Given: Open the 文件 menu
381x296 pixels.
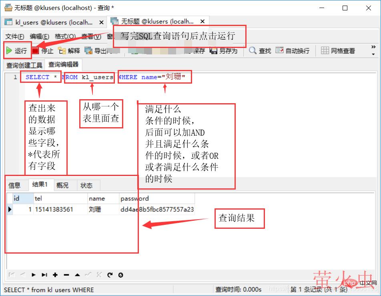Looking at the screenshot, I should click(14, 36).
